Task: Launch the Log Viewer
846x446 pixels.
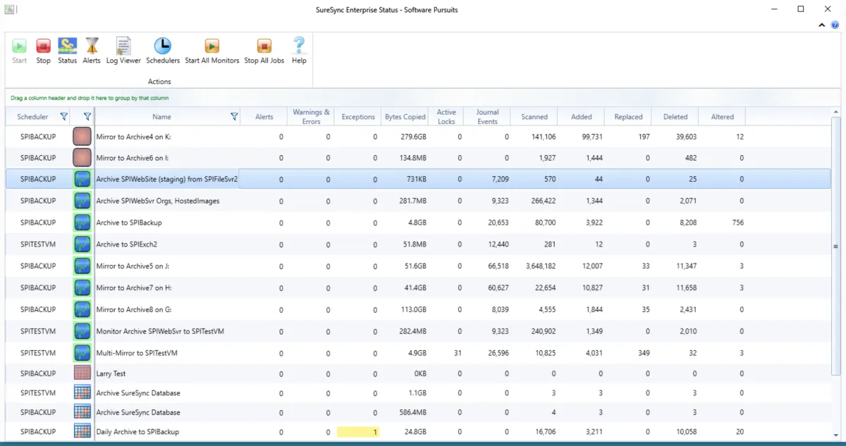Action: tap(123, 47)
